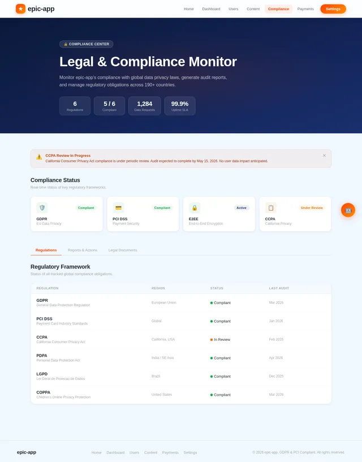Click the PCI DSS credit card icon
Image resolution: width=362 pixels, height=462 pixels.
point(118,208)
